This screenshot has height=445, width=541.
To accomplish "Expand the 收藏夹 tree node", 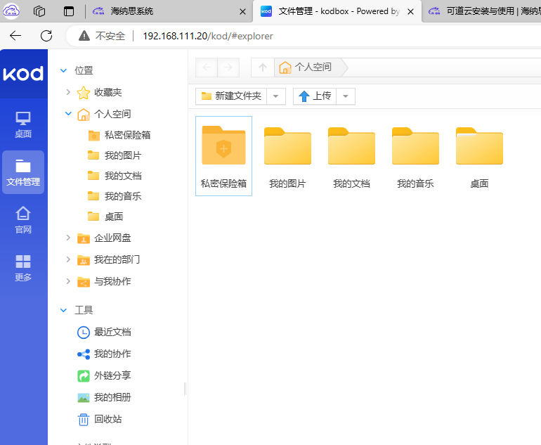I will 68,92.
